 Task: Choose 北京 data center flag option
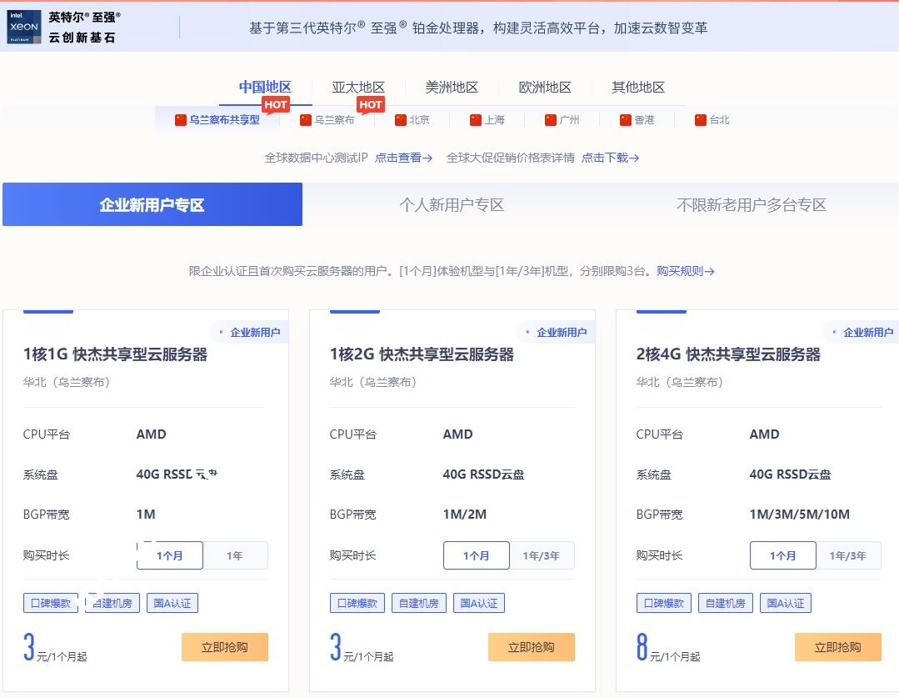412,120
